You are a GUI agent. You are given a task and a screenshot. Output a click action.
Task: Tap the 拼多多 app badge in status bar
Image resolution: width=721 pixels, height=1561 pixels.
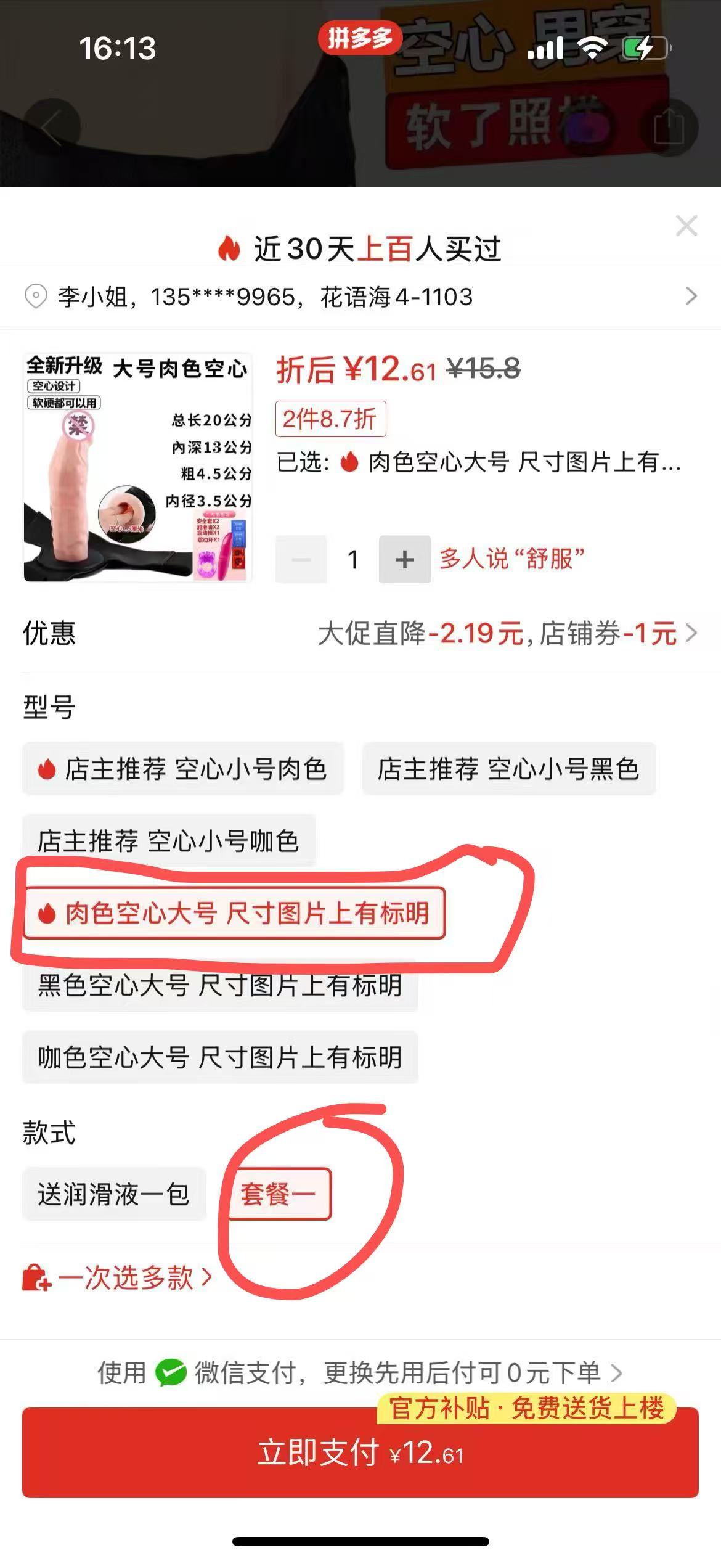click(359, 38)
